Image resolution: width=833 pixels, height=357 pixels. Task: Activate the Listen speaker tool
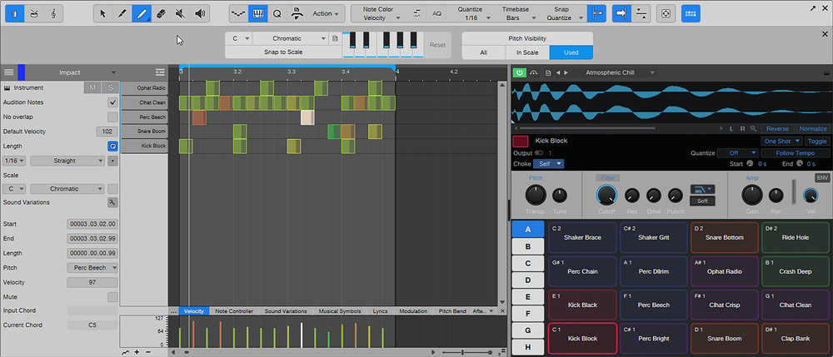point(201,13)
